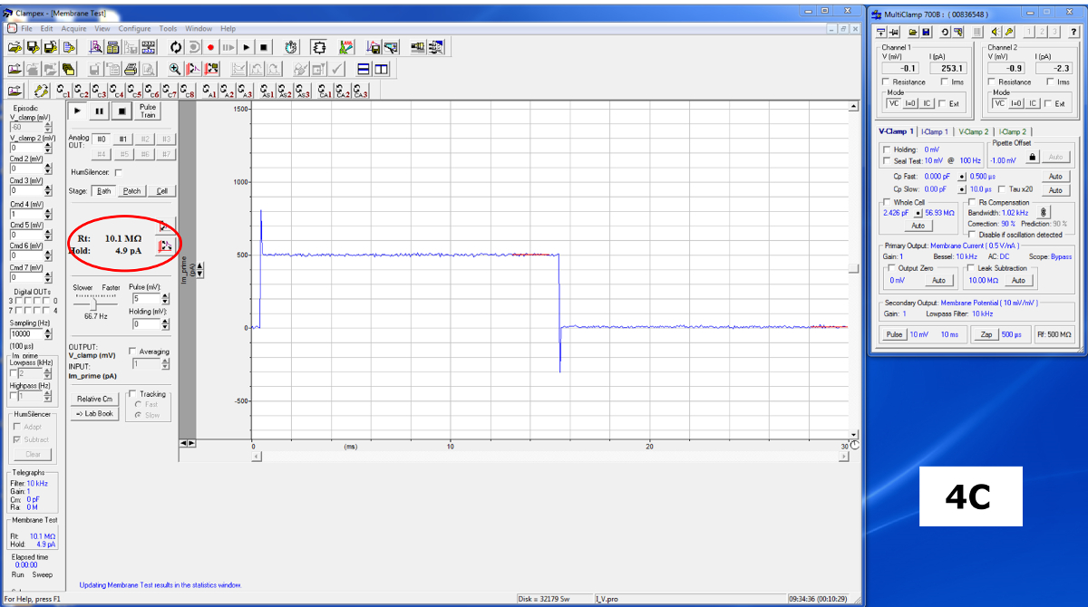Open the Acquire menu

click(73, 28)
